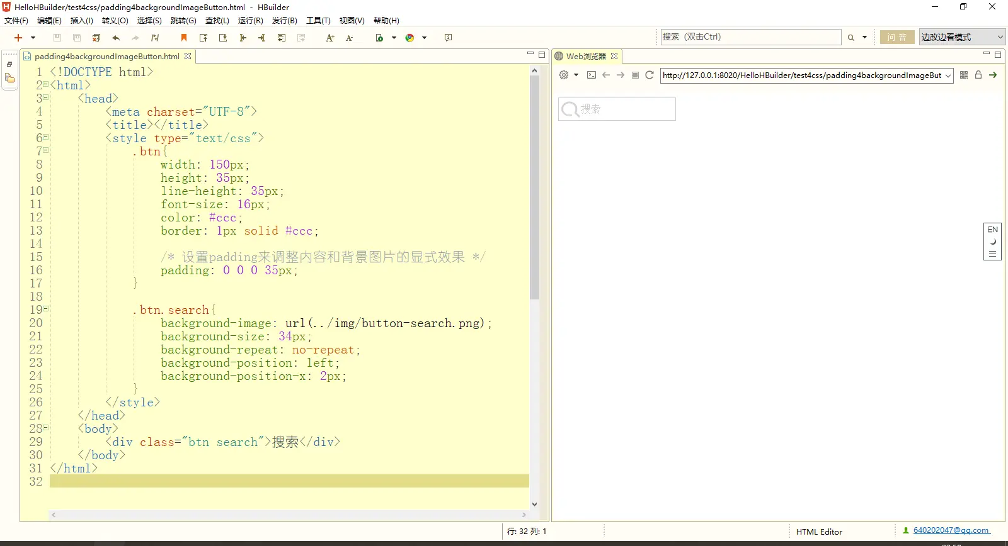Click the project explorer sidebar icon
Screen dimensions: 1008x546
pyautogui.click(x=9, y=79)
